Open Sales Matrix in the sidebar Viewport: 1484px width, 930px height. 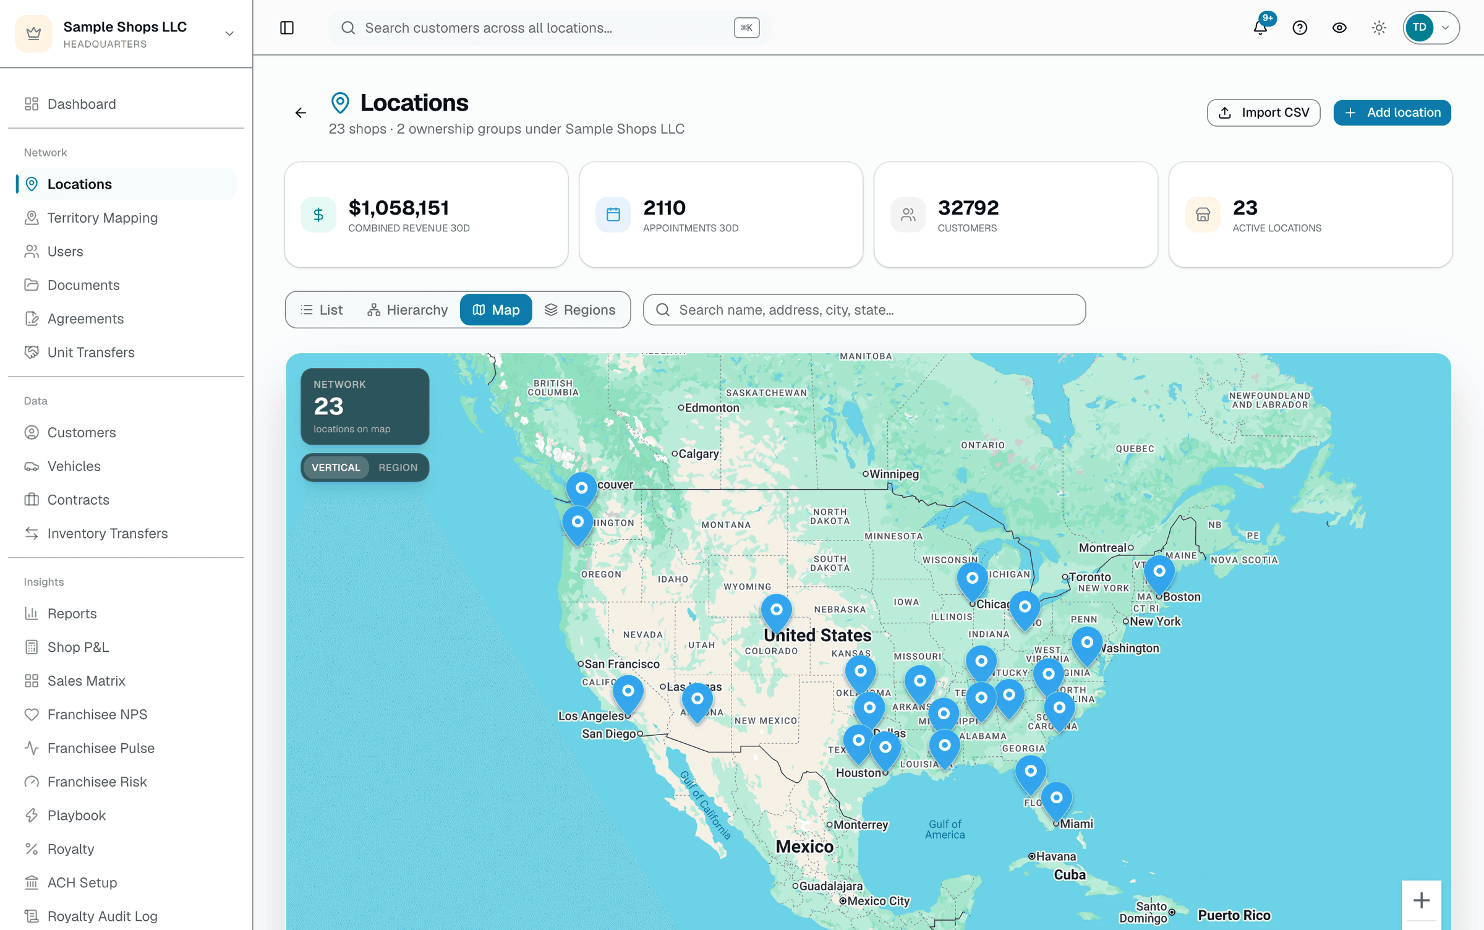[x=126, y=681]
